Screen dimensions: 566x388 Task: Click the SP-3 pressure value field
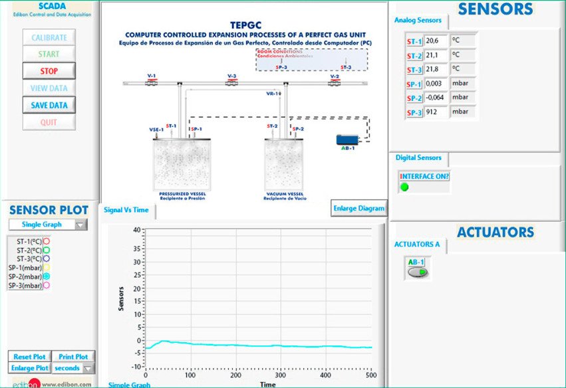[436, 112]
